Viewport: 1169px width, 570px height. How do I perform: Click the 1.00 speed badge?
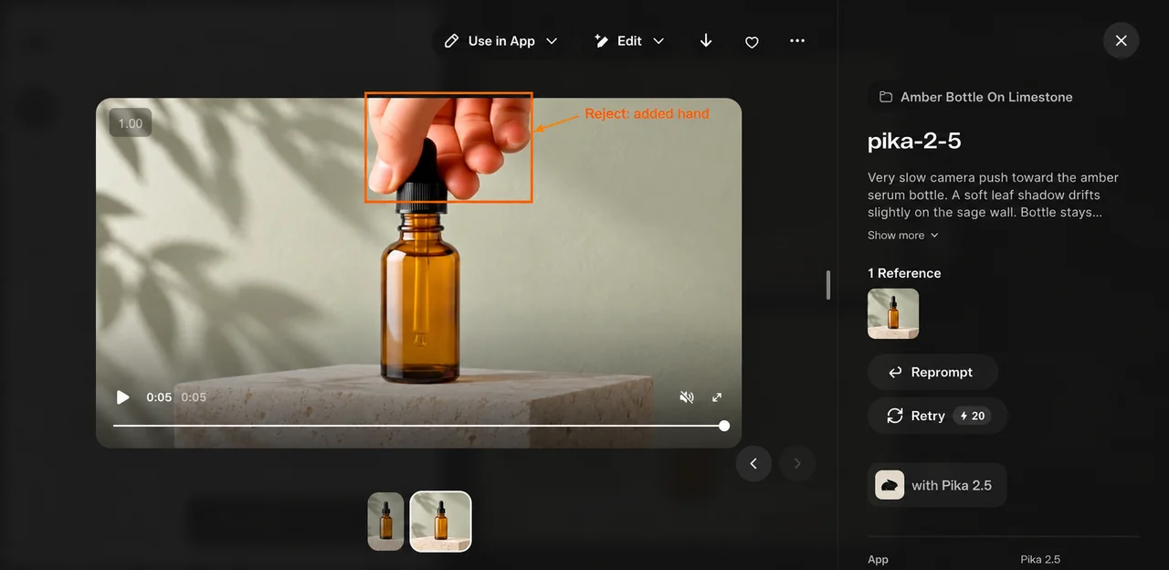131,123
